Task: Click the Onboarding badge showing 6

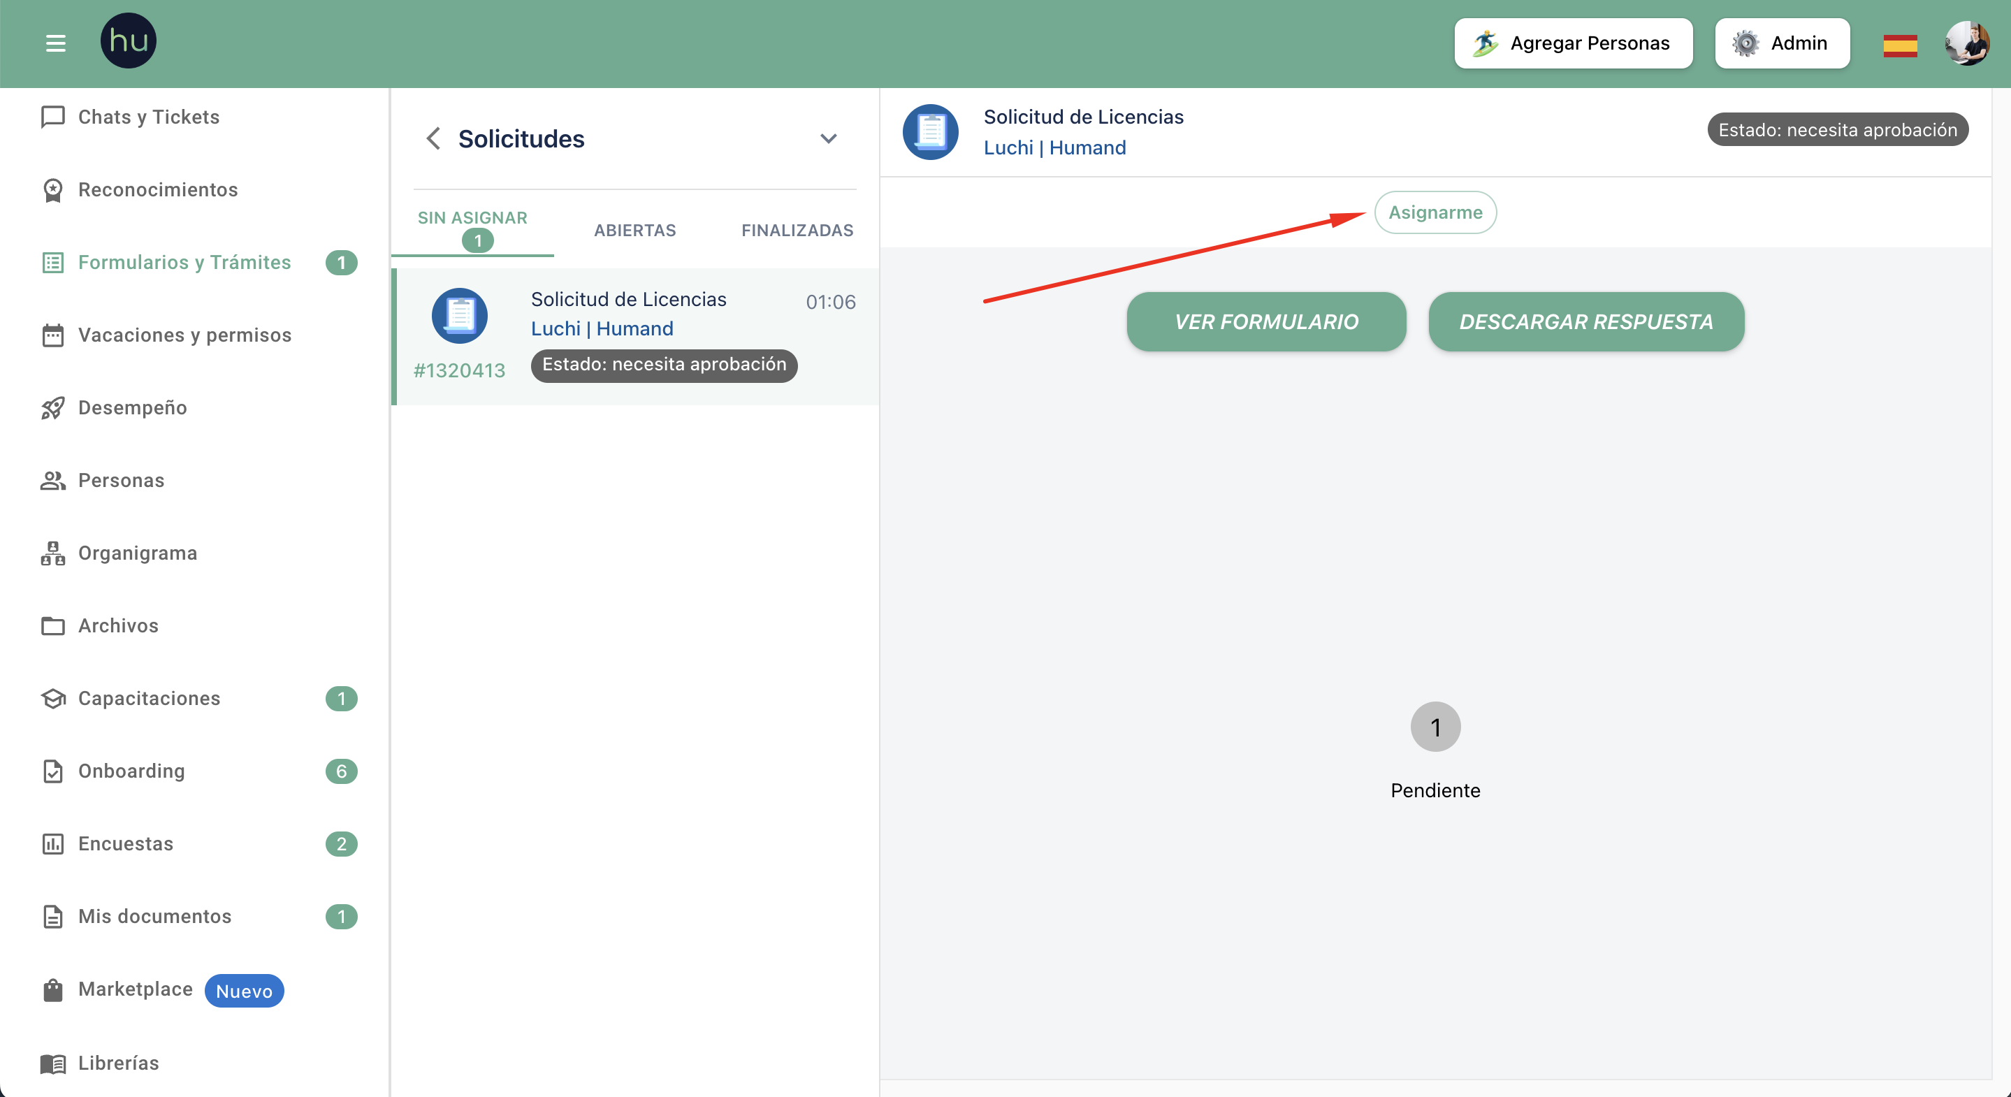Action: 340,771
